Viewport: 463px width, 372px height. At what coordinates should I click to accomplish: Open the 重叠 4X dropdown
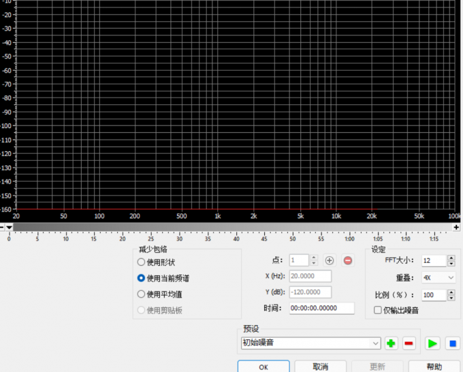[438, 278]
